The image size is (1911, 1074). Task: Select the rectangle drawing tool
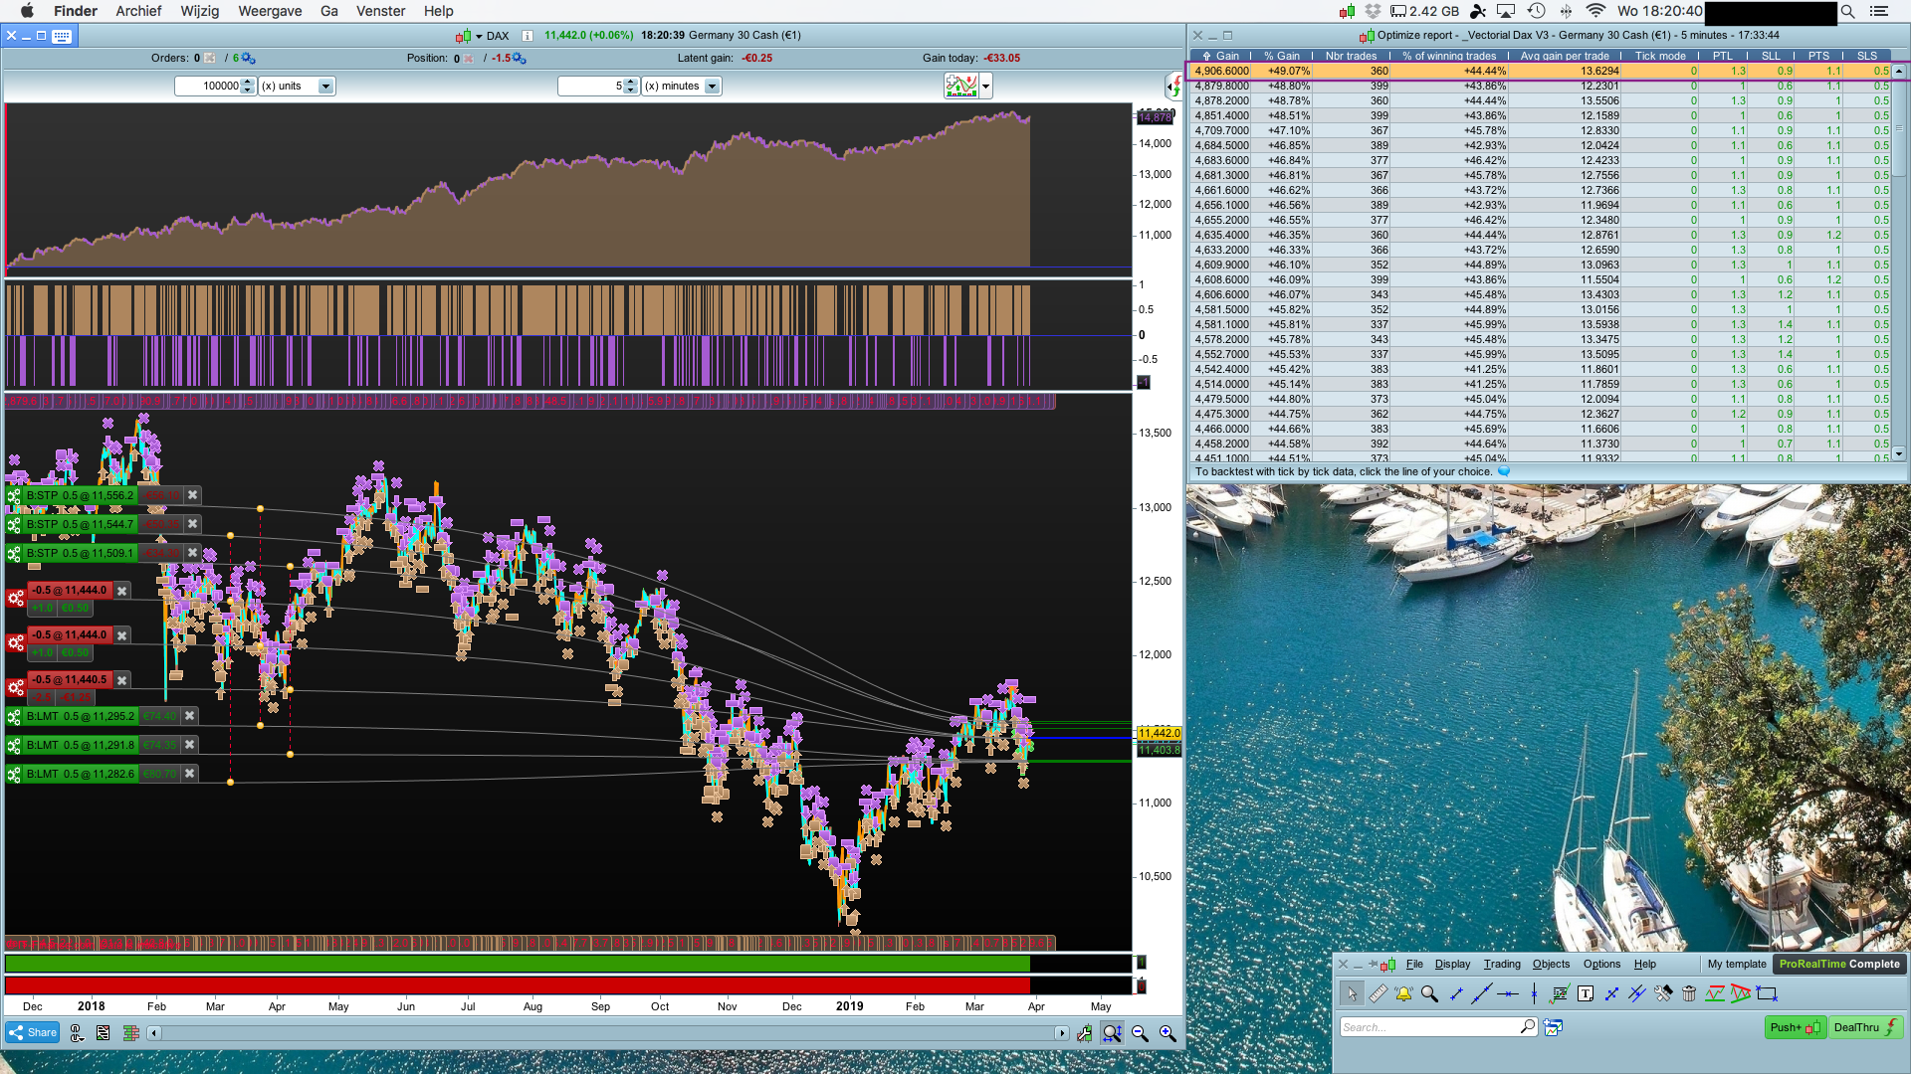pos(1767,993)
